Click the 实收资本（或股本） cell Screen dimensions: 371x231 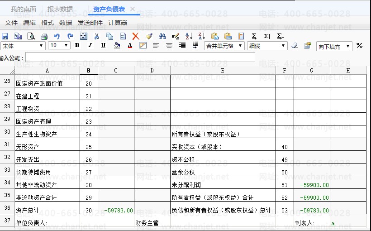click(x=223, y=144)
